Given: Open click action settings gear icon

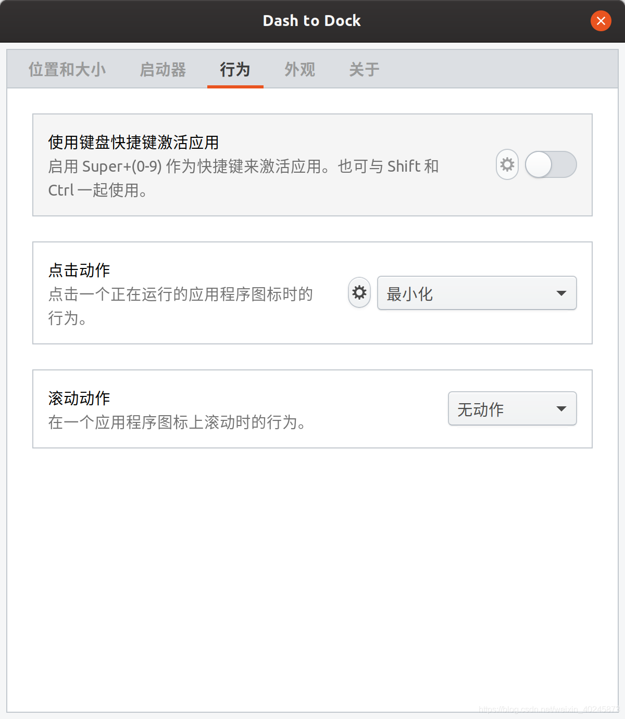Looking at the screenshot, I should point(359,293).
